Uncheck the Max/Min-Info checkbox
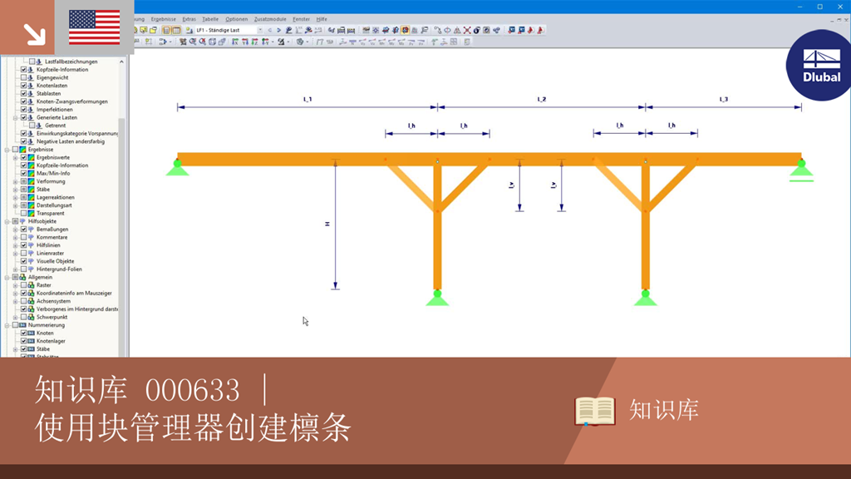 (24, 173)
